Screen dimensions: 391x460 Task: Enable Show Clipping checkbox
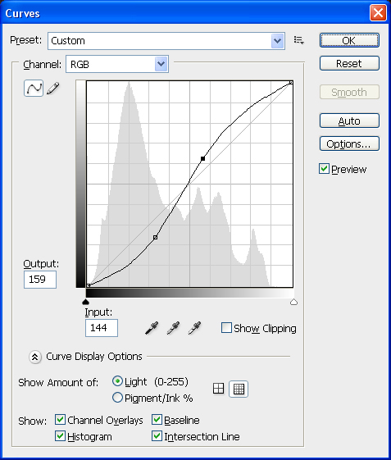tap(226, 328)
